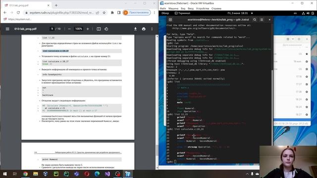The image size is (317, 178).
Task: Share this page from the address bar
Action: click(x=98, y=12)
